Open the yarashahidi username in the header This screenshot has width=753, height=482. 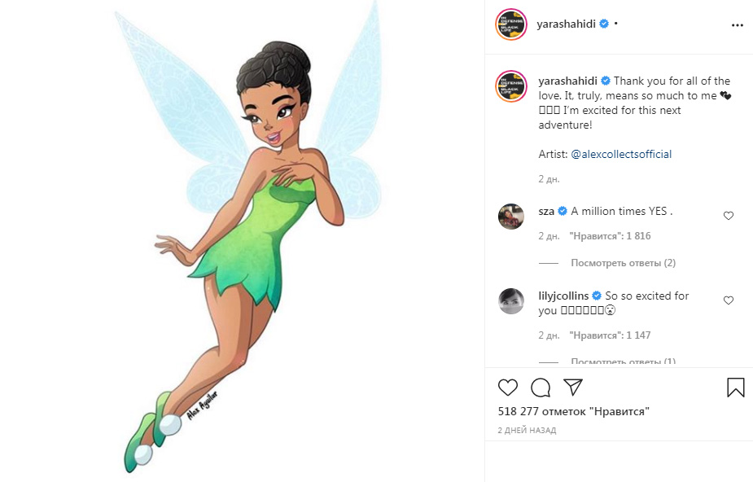566,24
